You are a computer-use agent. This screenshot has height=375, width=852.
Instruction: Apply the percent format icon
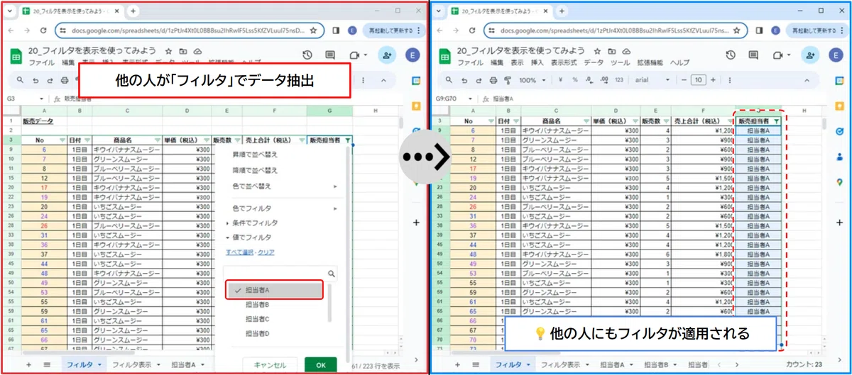coord(575,80)
